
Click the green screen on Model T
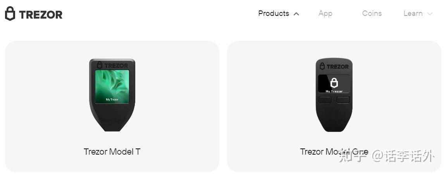point(112,87)
